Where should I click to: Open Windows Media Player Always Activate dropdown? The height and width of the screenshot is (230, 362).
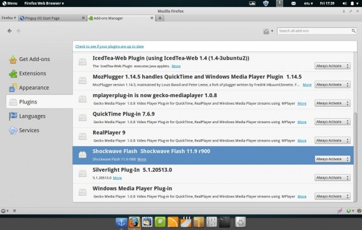pyautogui.click(x=332, y=196)
